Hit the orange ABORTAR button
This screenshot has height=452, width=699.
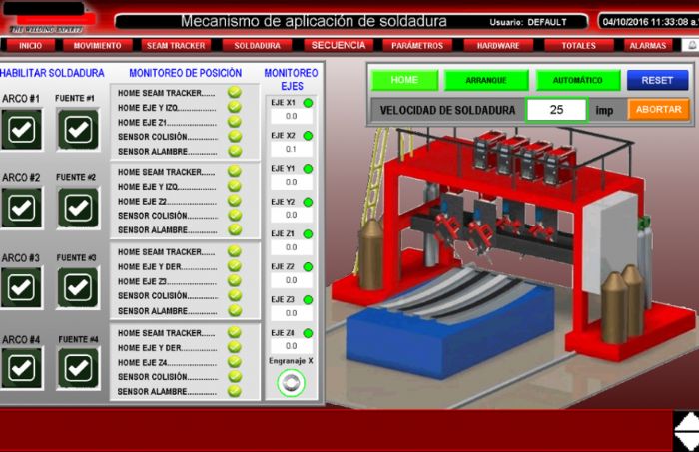(x=658, y=109)
